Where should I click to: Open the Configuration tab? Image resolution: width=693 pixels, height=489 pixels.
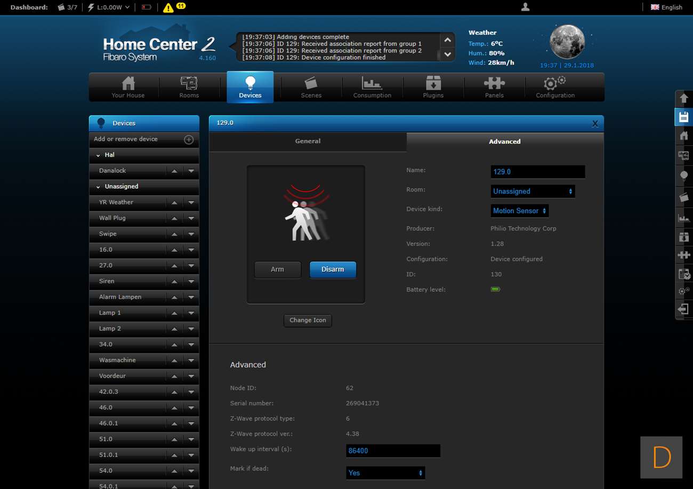coord(555,87)
